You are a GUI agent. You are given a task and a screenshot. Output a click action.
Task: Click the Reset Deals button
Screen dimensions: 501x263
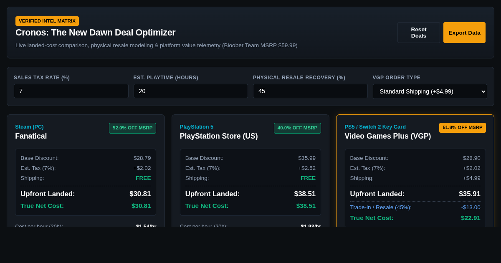tap(418, 33)
